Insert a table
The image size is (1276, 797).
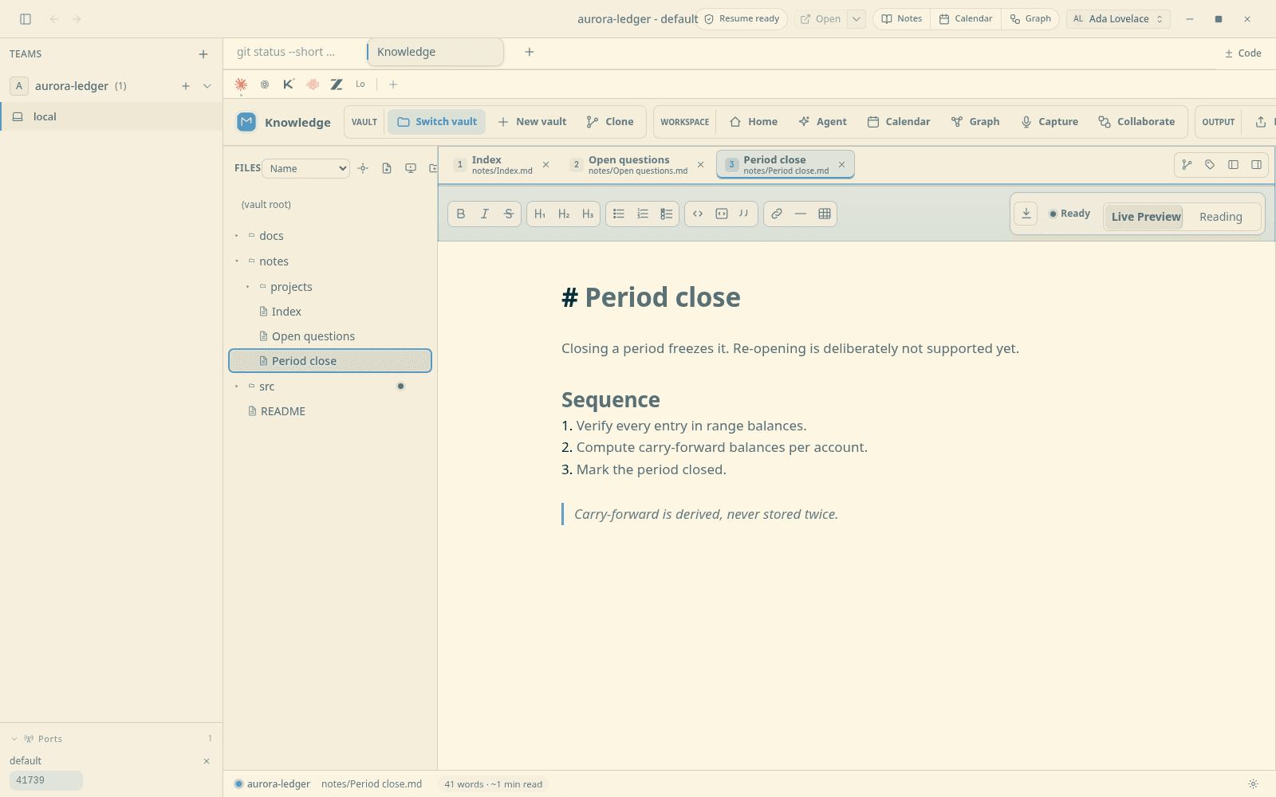tap(825, 214)
